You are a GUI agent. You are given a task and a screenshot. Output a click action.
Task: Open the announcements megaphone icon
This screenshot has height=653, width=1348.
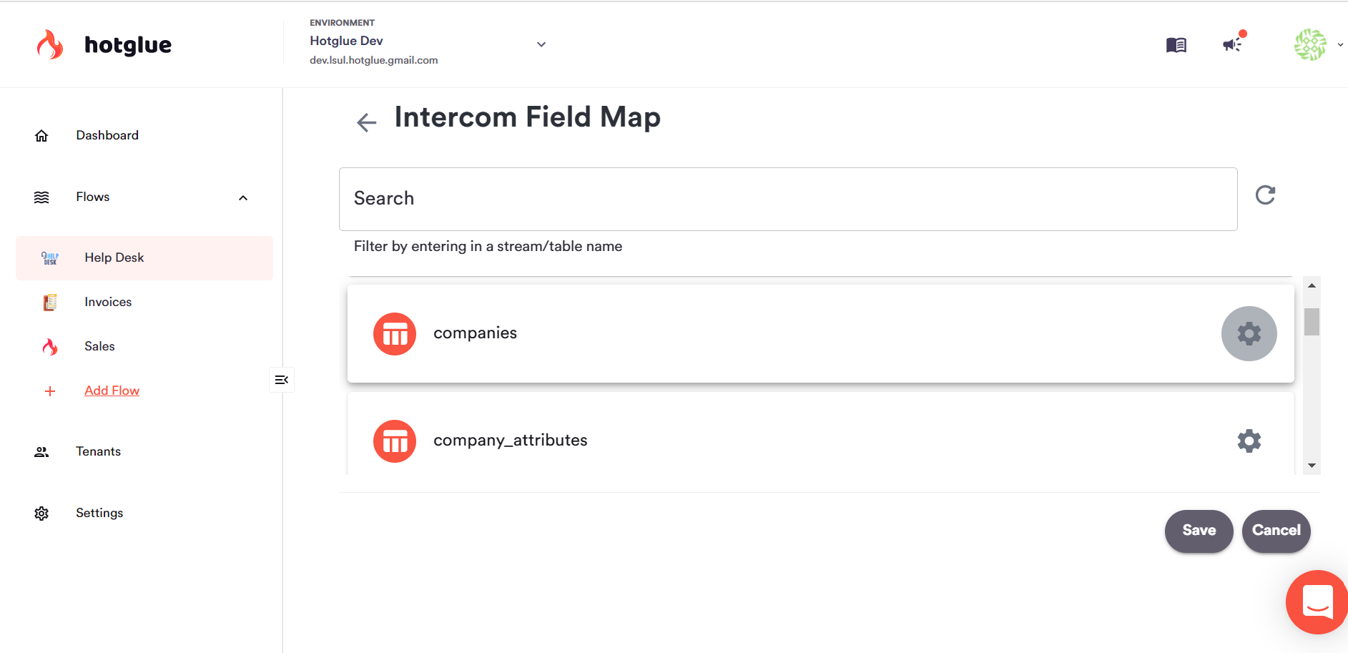click(x=1233, y=45)
